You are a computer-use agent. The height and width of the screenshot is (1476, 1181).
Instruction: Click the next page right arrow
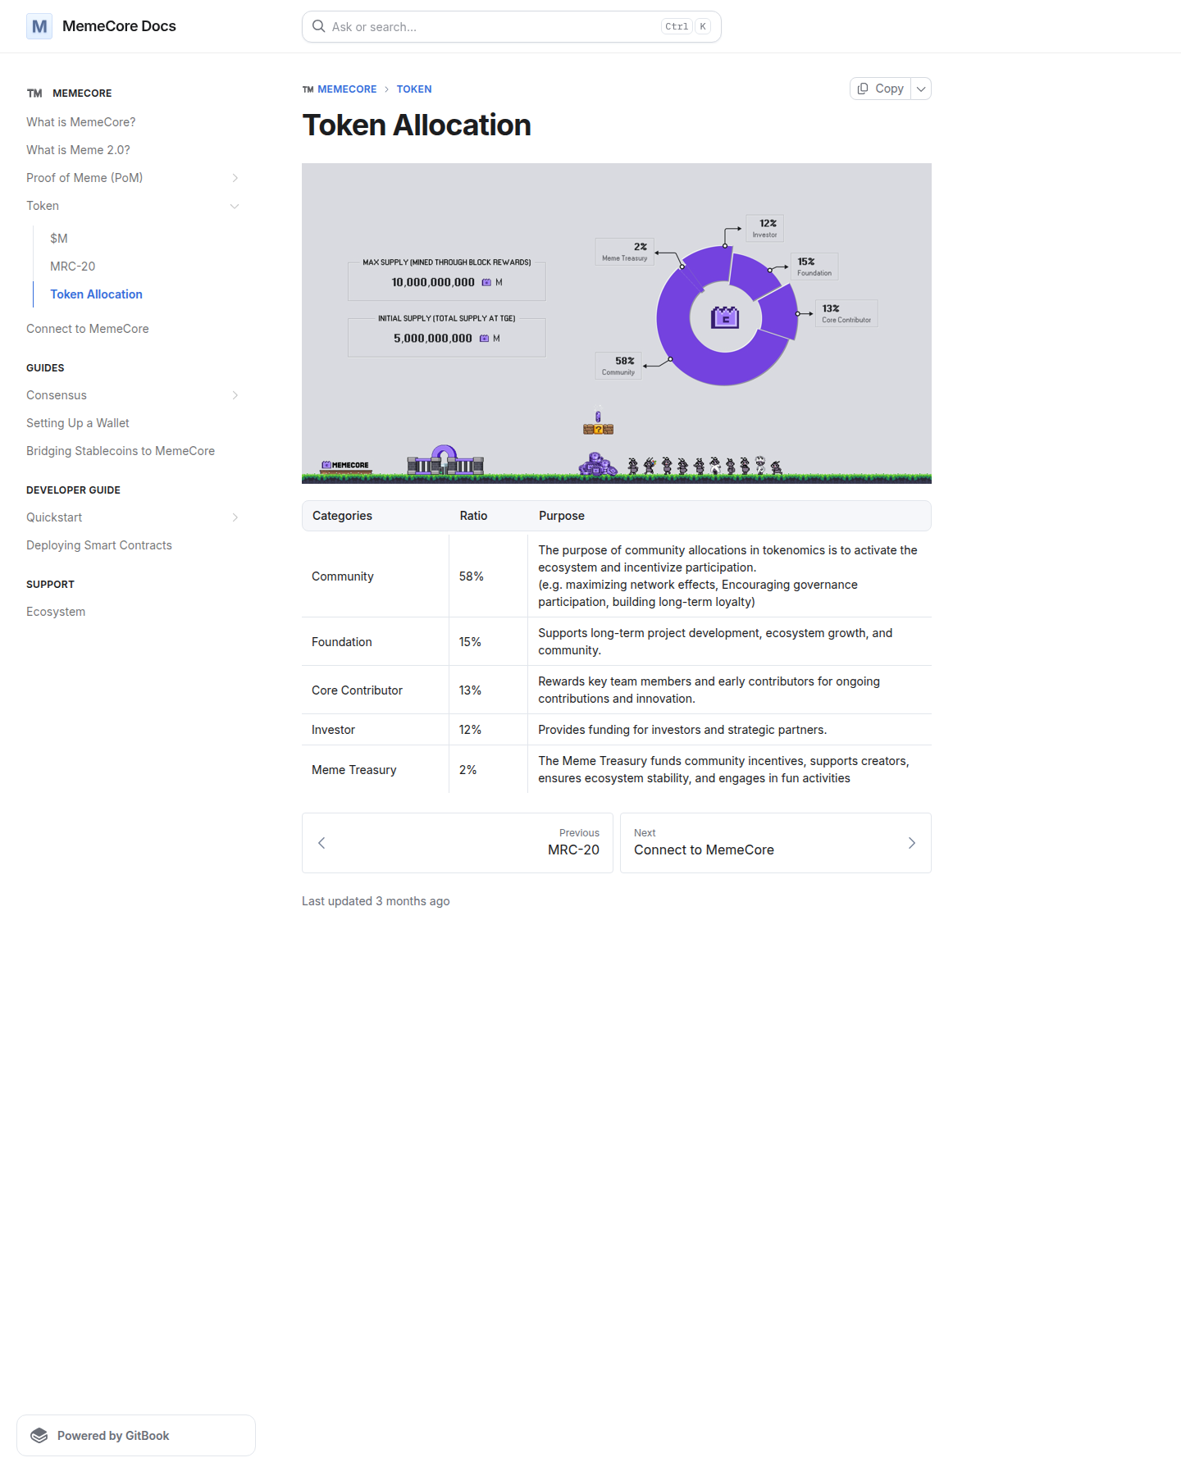(x=911, y=843)
